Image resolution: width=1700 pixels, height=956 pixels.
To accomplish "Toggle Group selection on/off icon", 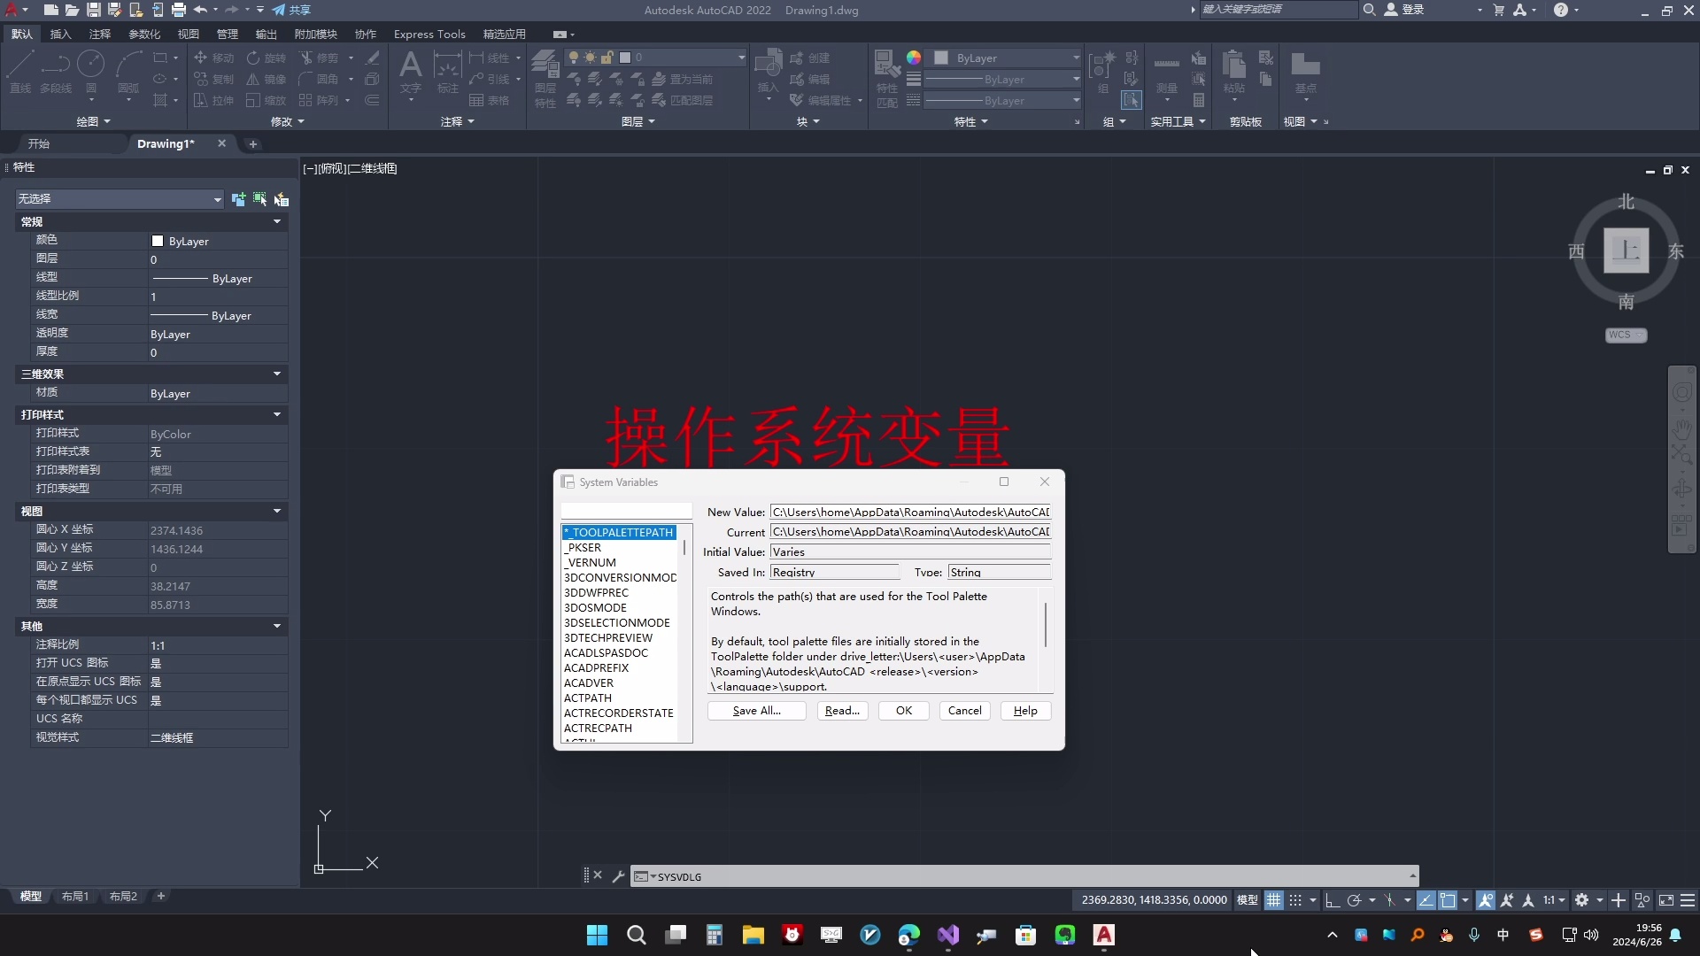I will [1131, 100].
